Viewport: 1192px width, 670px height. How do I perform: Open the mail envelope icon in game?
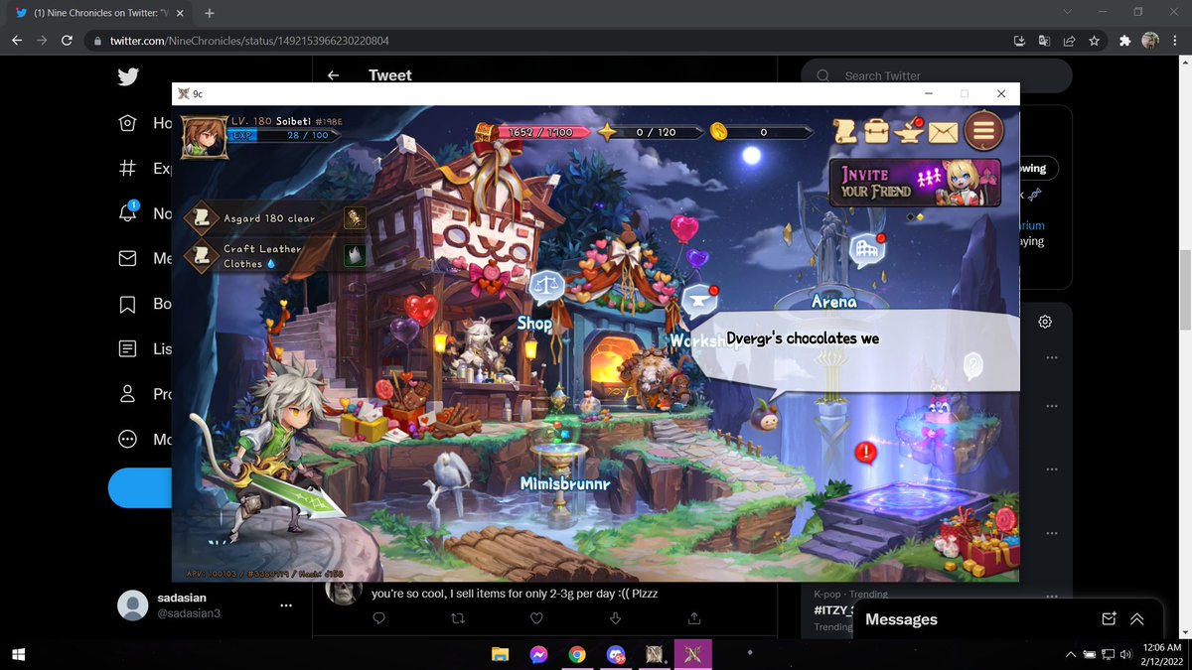943,131
